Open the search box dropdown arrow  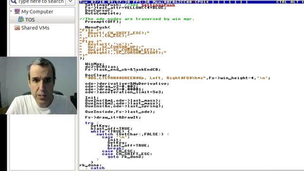click(x=70, y=1)
